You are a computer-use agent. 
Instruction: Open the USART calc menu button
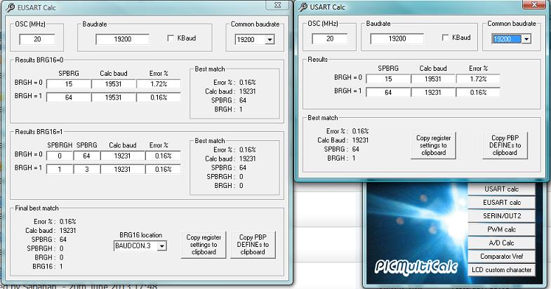point(502,189)
